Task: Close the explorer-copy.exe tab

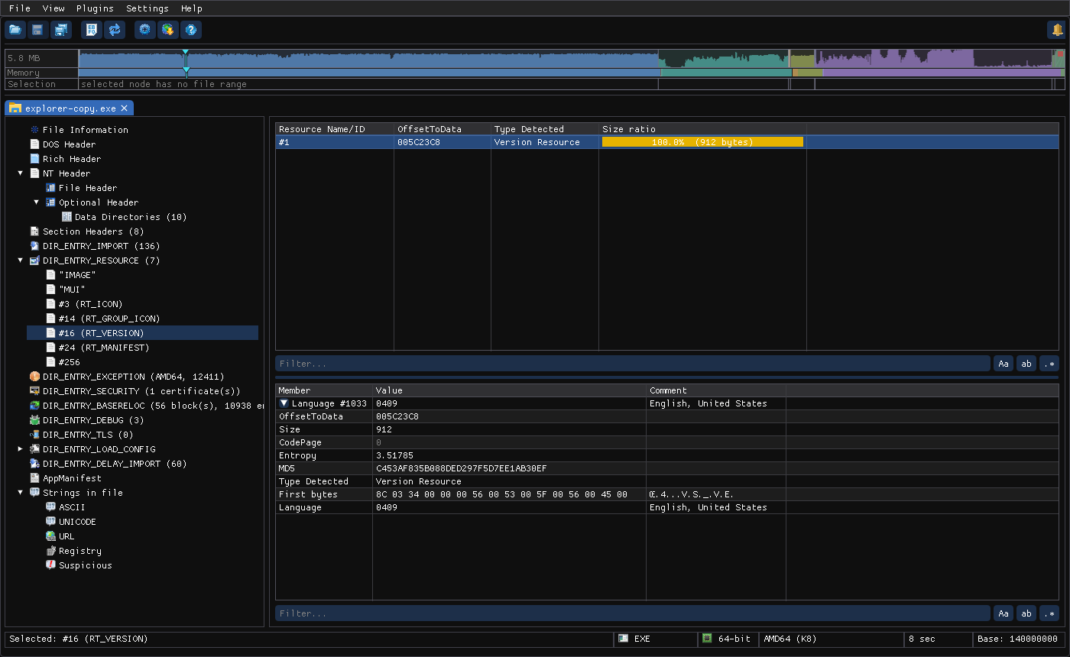Action: [125, 108]
